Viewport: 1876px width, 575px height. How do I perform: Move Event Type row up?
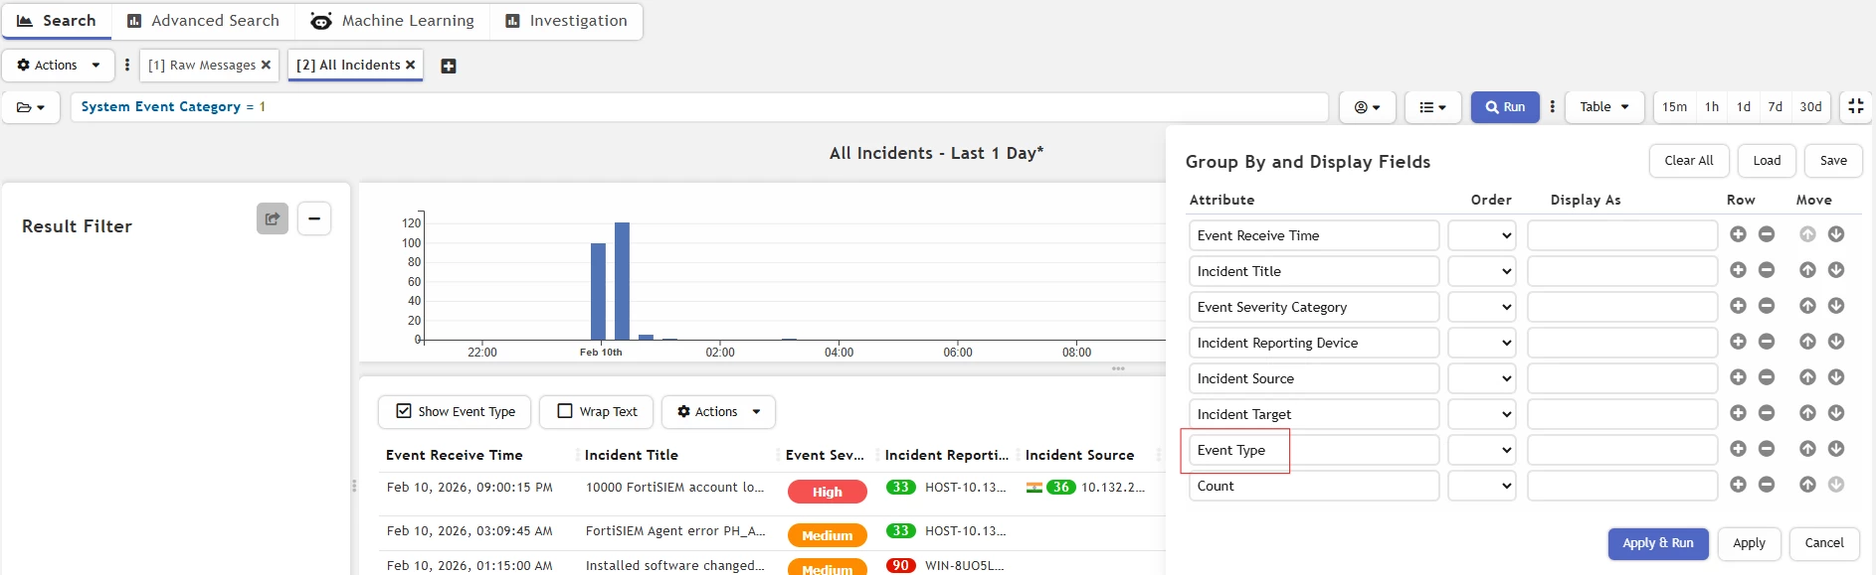click(x=1807, y=449)
